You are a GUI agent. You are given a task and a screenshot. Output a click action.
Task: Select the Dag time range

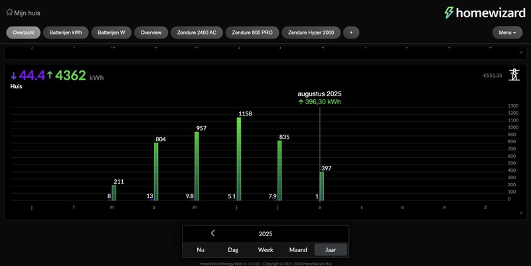pos(233,250)
